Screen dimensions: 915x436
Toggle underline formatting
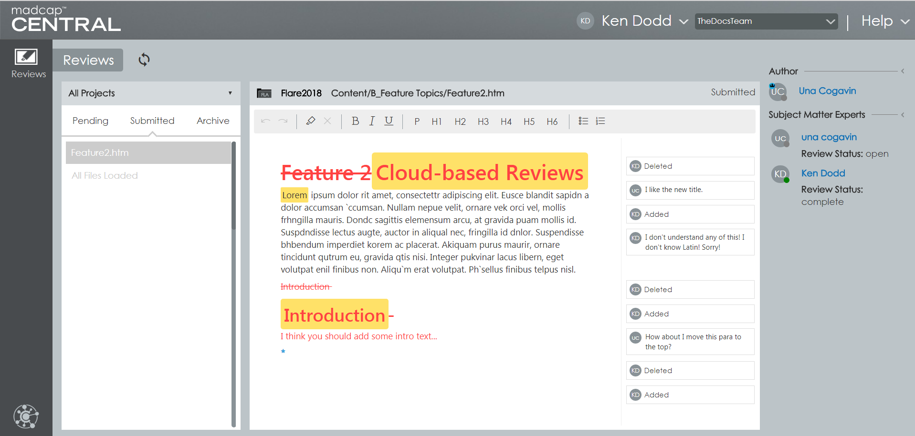coord(389,121)
